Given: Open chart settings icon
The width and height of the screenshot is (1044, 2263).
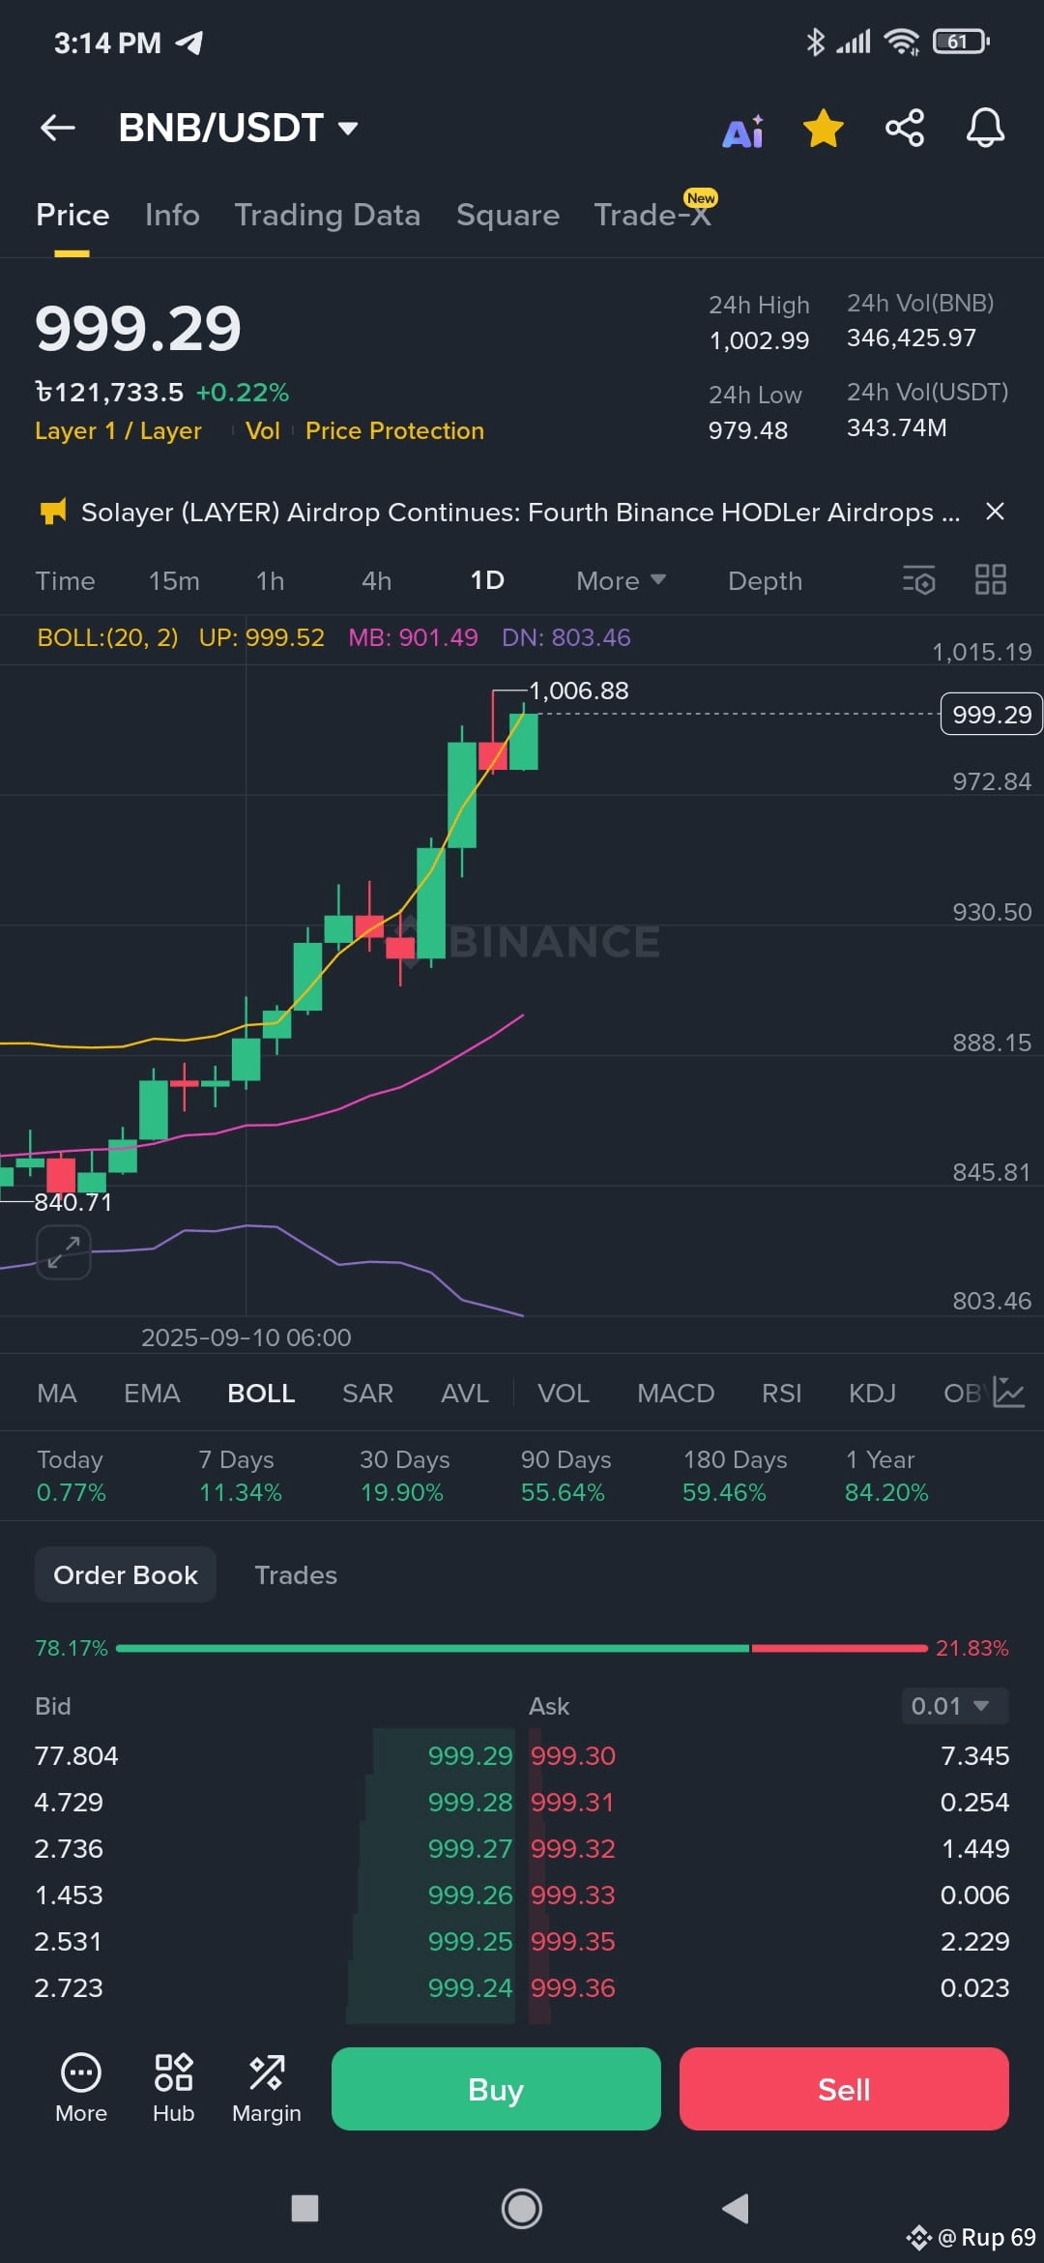Looking at the screenshot, I should tap(918, 580).
